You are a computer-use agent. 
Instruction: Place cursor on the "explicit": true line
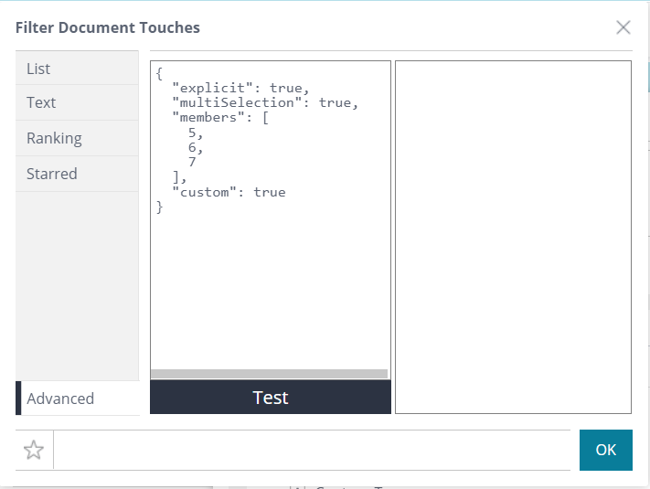(x=240, y=88)
